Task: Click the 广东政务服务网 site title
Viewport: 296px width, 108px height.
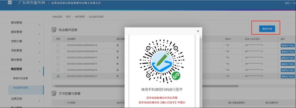Action: [32, 3]
